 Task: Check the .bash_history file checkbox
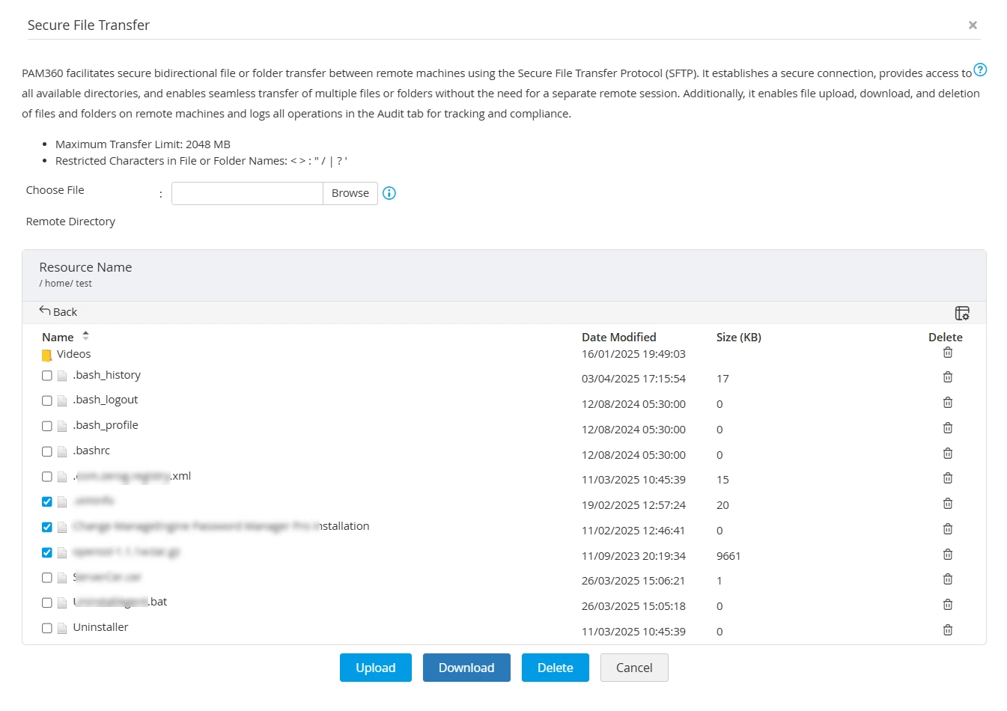point(47,376)
